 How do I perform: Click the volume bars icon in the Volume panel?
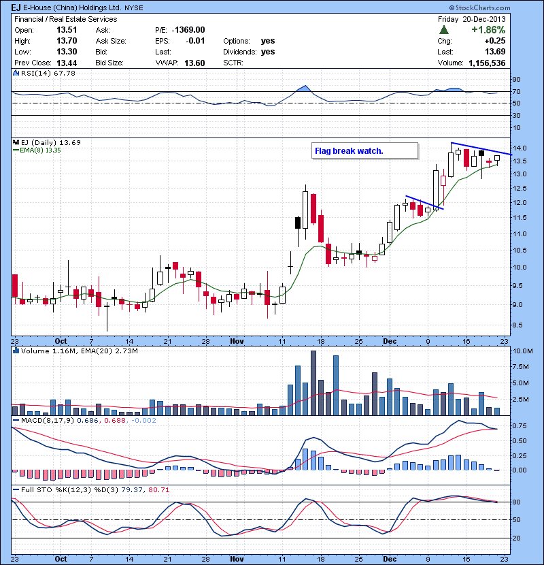point(16,351)
